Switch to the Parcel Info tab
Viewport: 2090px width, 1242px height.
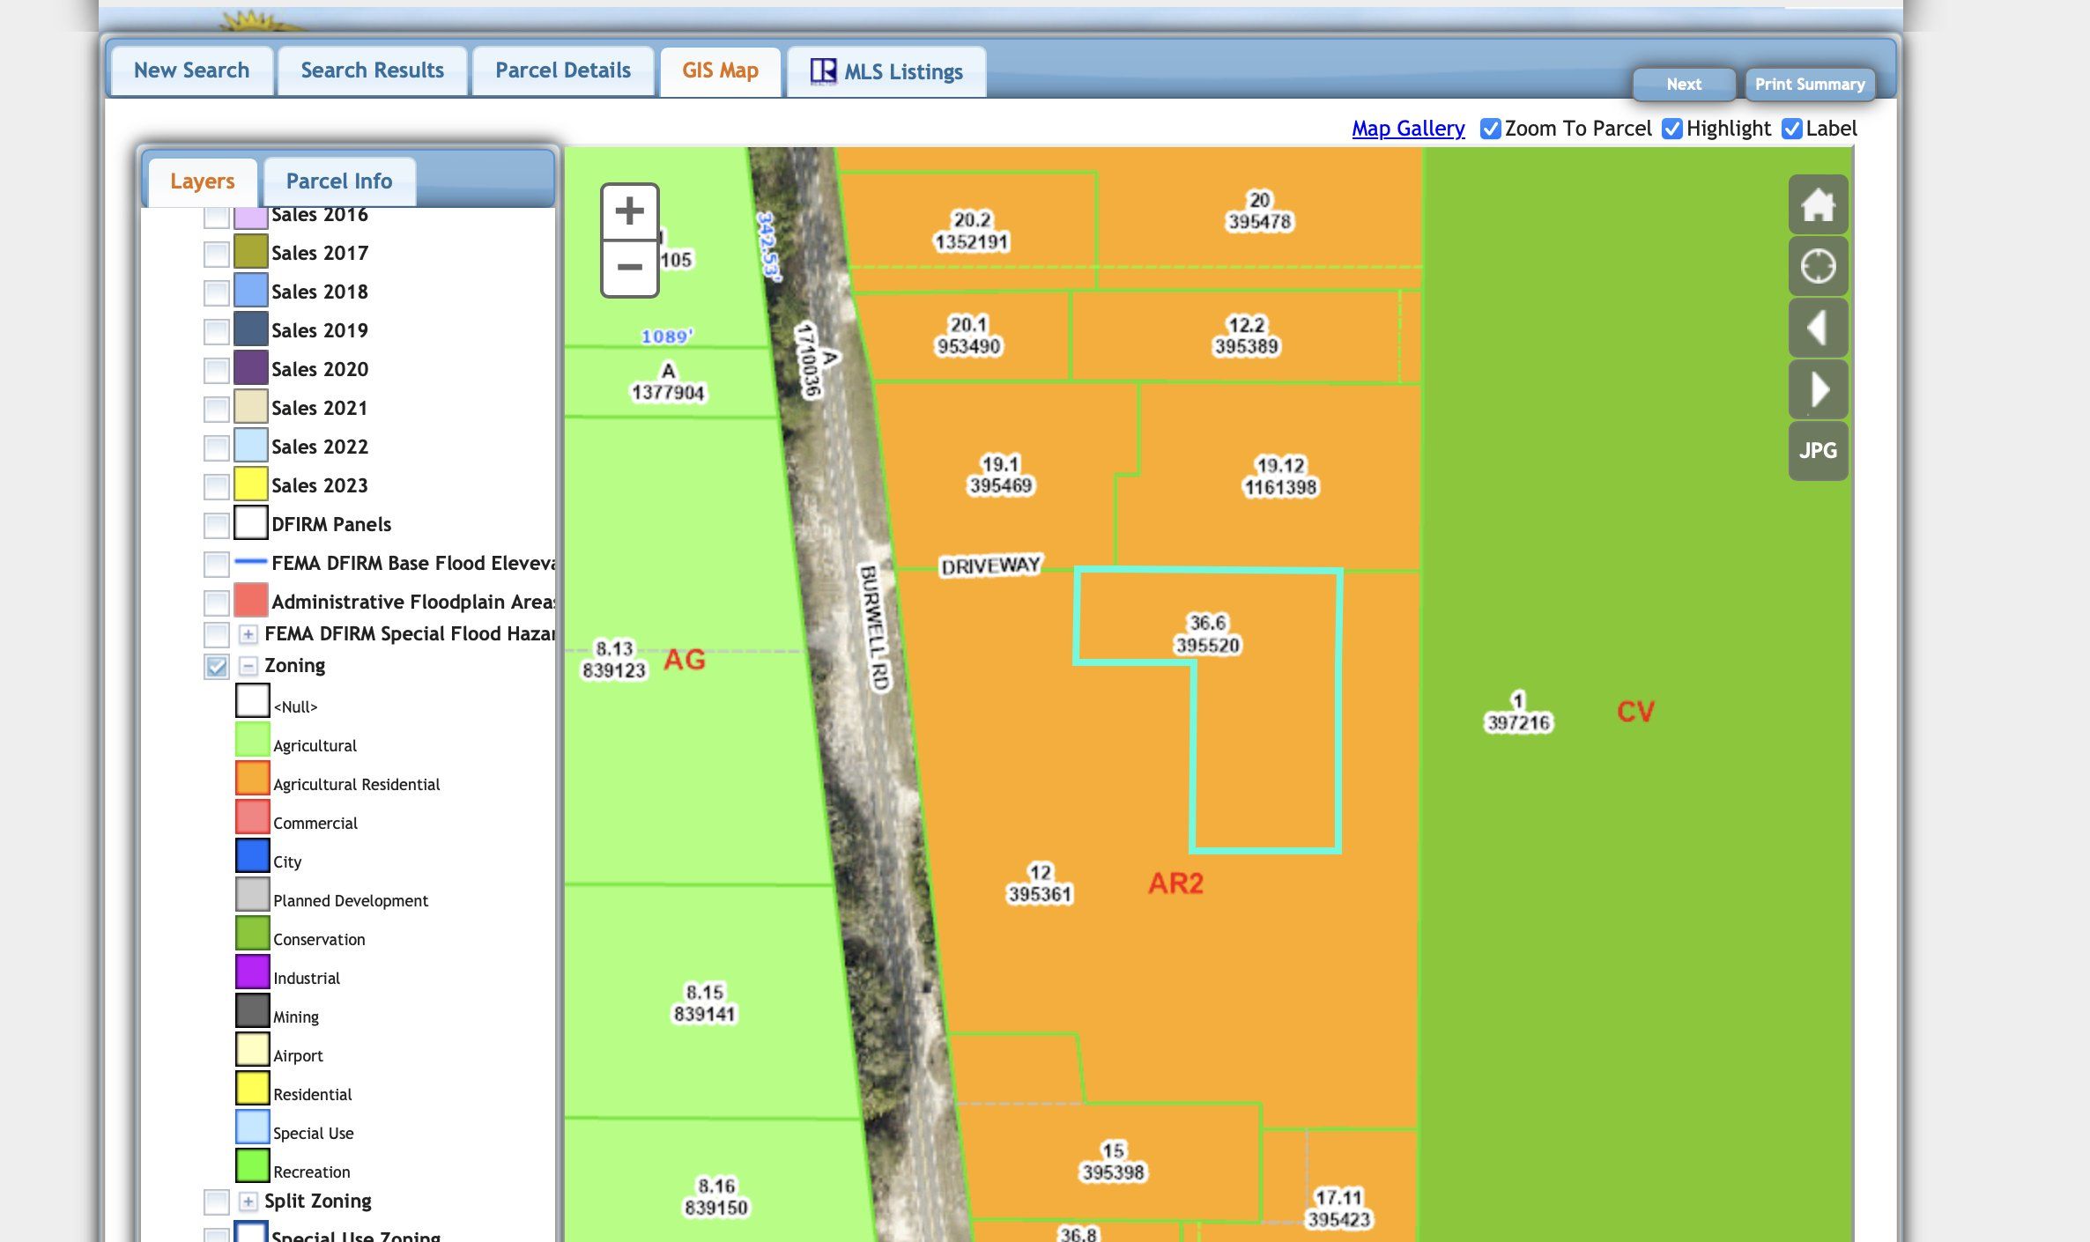[338, 181]
